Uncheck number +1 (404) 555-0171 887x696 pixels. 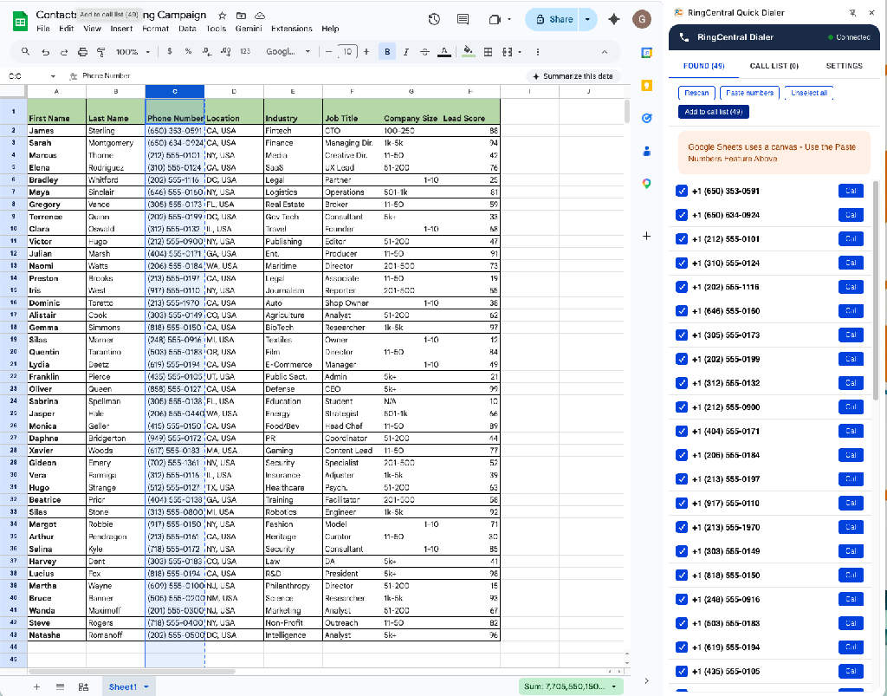(681, 431)
